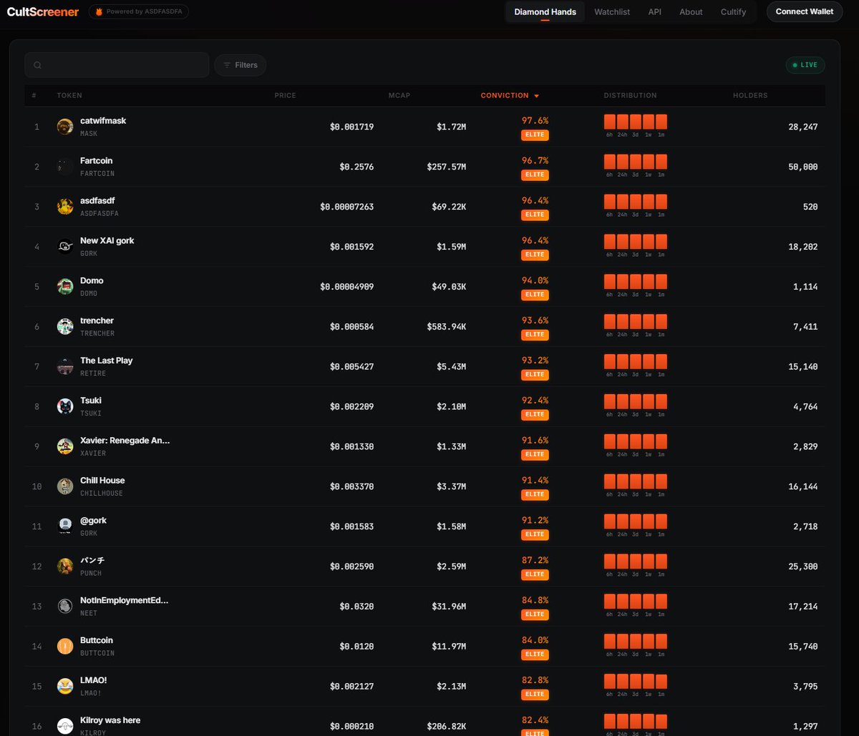The height and width of the screenshot is (736, 859).
Task: Sort by the Holders column header
Action: pos(750,95)
